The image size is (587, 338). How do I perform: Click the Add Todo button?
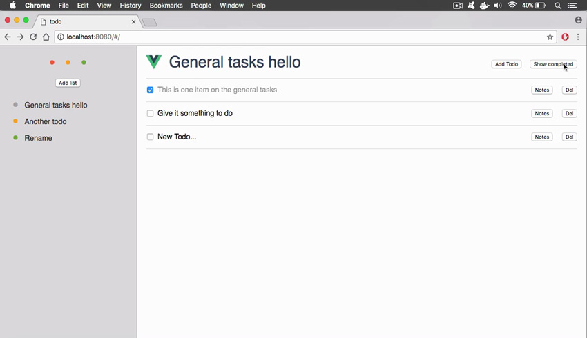(x=506, y=64)
